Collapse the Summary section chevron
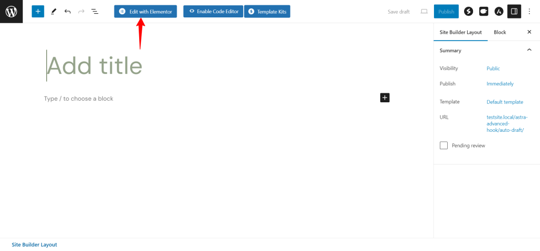The width and height of the screenshot is (540, 251). coord(529,50)
